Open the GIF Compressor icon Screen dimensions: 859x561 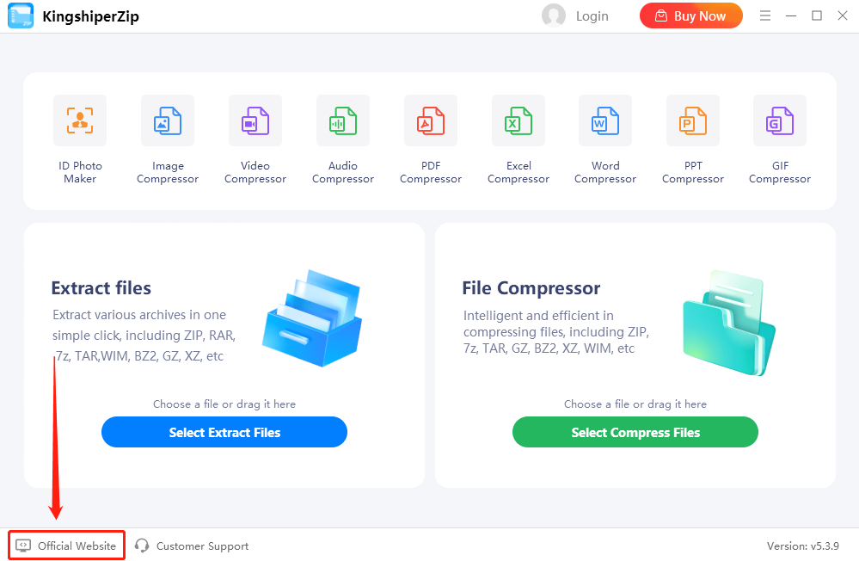(780, 120)
